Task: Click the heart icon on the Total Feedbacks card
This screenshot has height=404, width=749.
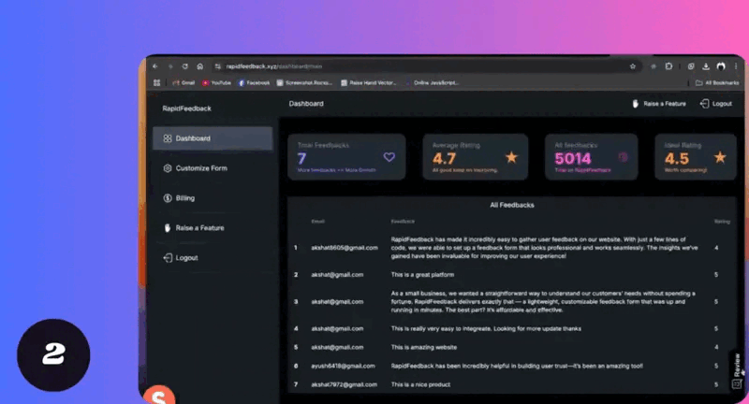Action: click(x=389, y=157)
